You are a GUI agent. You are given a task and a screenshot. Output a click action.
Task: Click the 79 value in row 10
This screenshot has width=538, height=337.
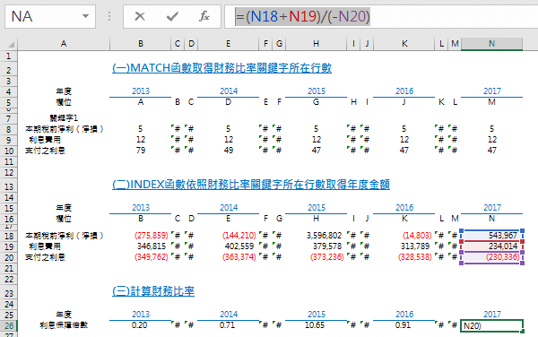pyautogui.click(x=141, y=151)
